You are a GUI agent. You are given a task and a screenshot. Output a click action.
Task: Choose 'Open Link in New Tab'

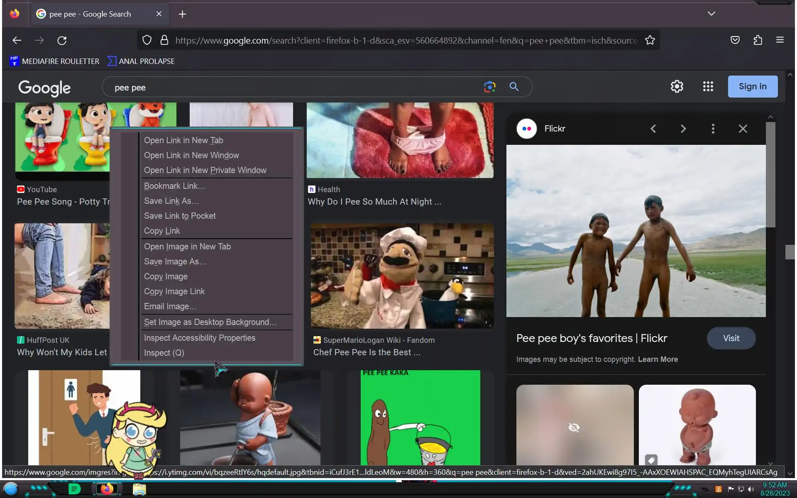[183, 140]
